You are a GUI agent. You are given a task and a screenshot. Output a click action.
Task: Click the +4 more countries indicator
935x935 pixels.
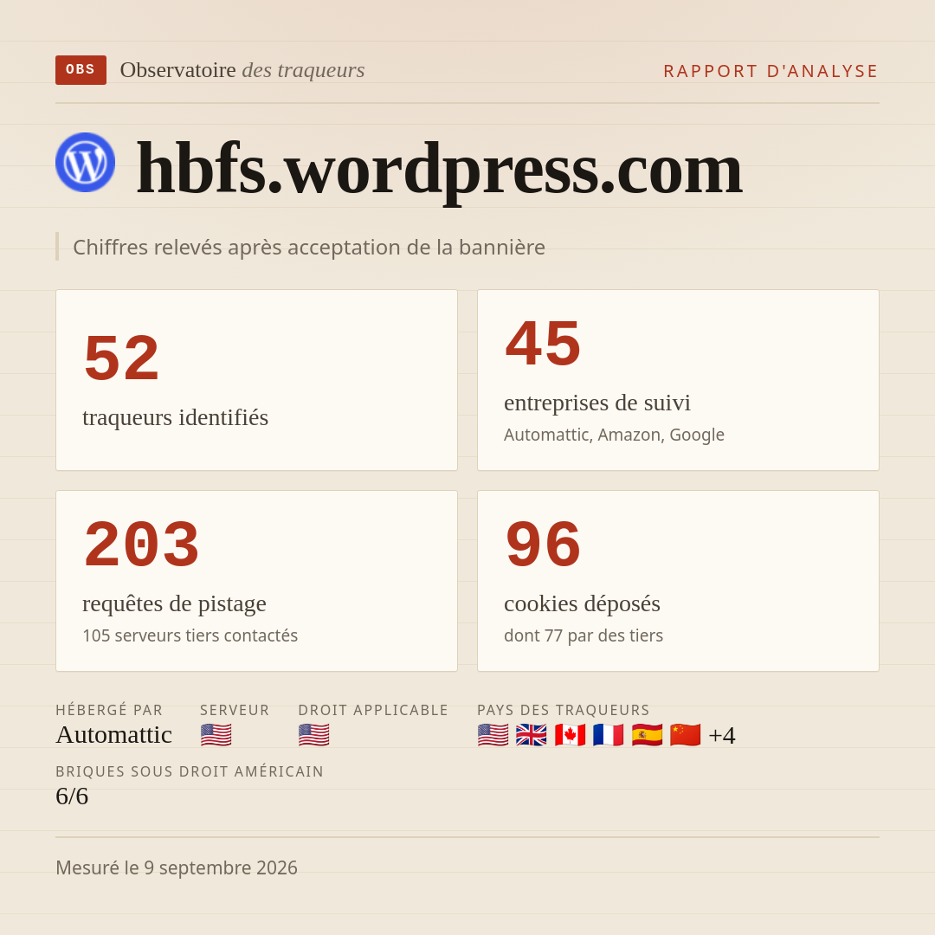click(722, 735)
